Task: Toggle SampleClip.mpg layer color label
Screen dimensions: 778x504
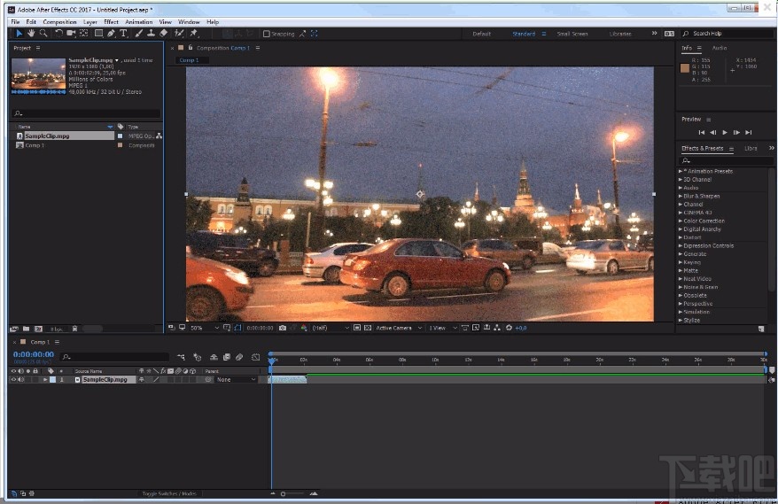Action: [x=52, y=379]
